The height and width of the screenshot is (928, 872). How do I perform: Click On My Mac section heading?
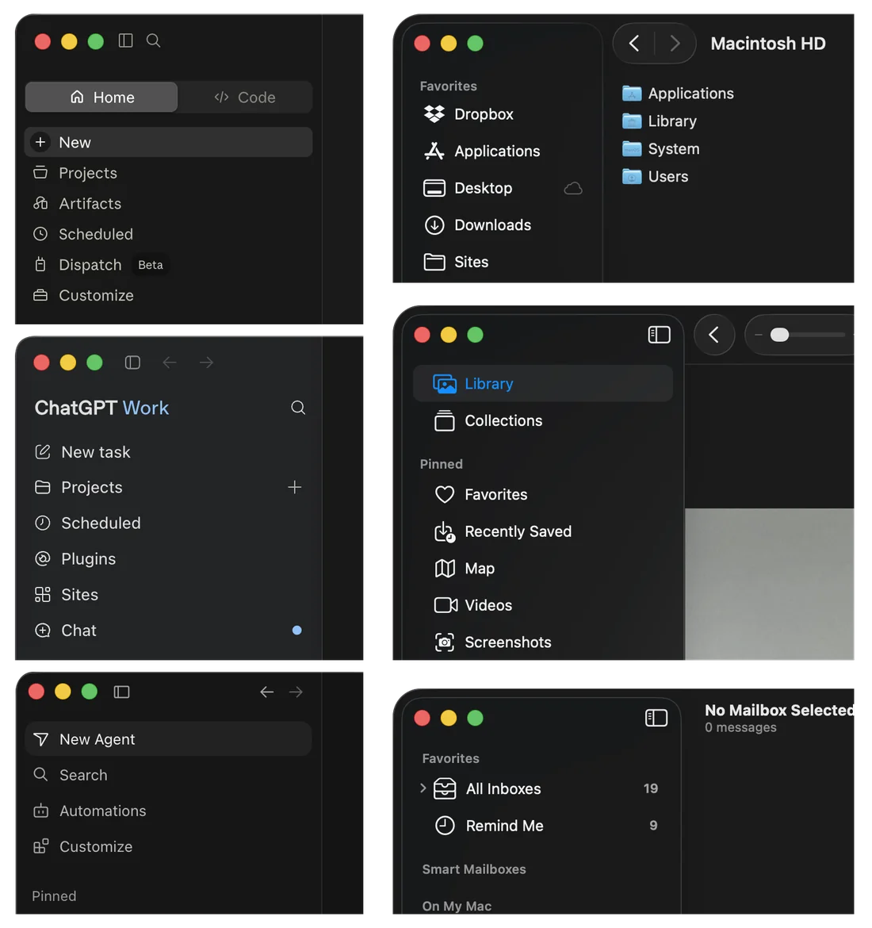tap(457, 906)
